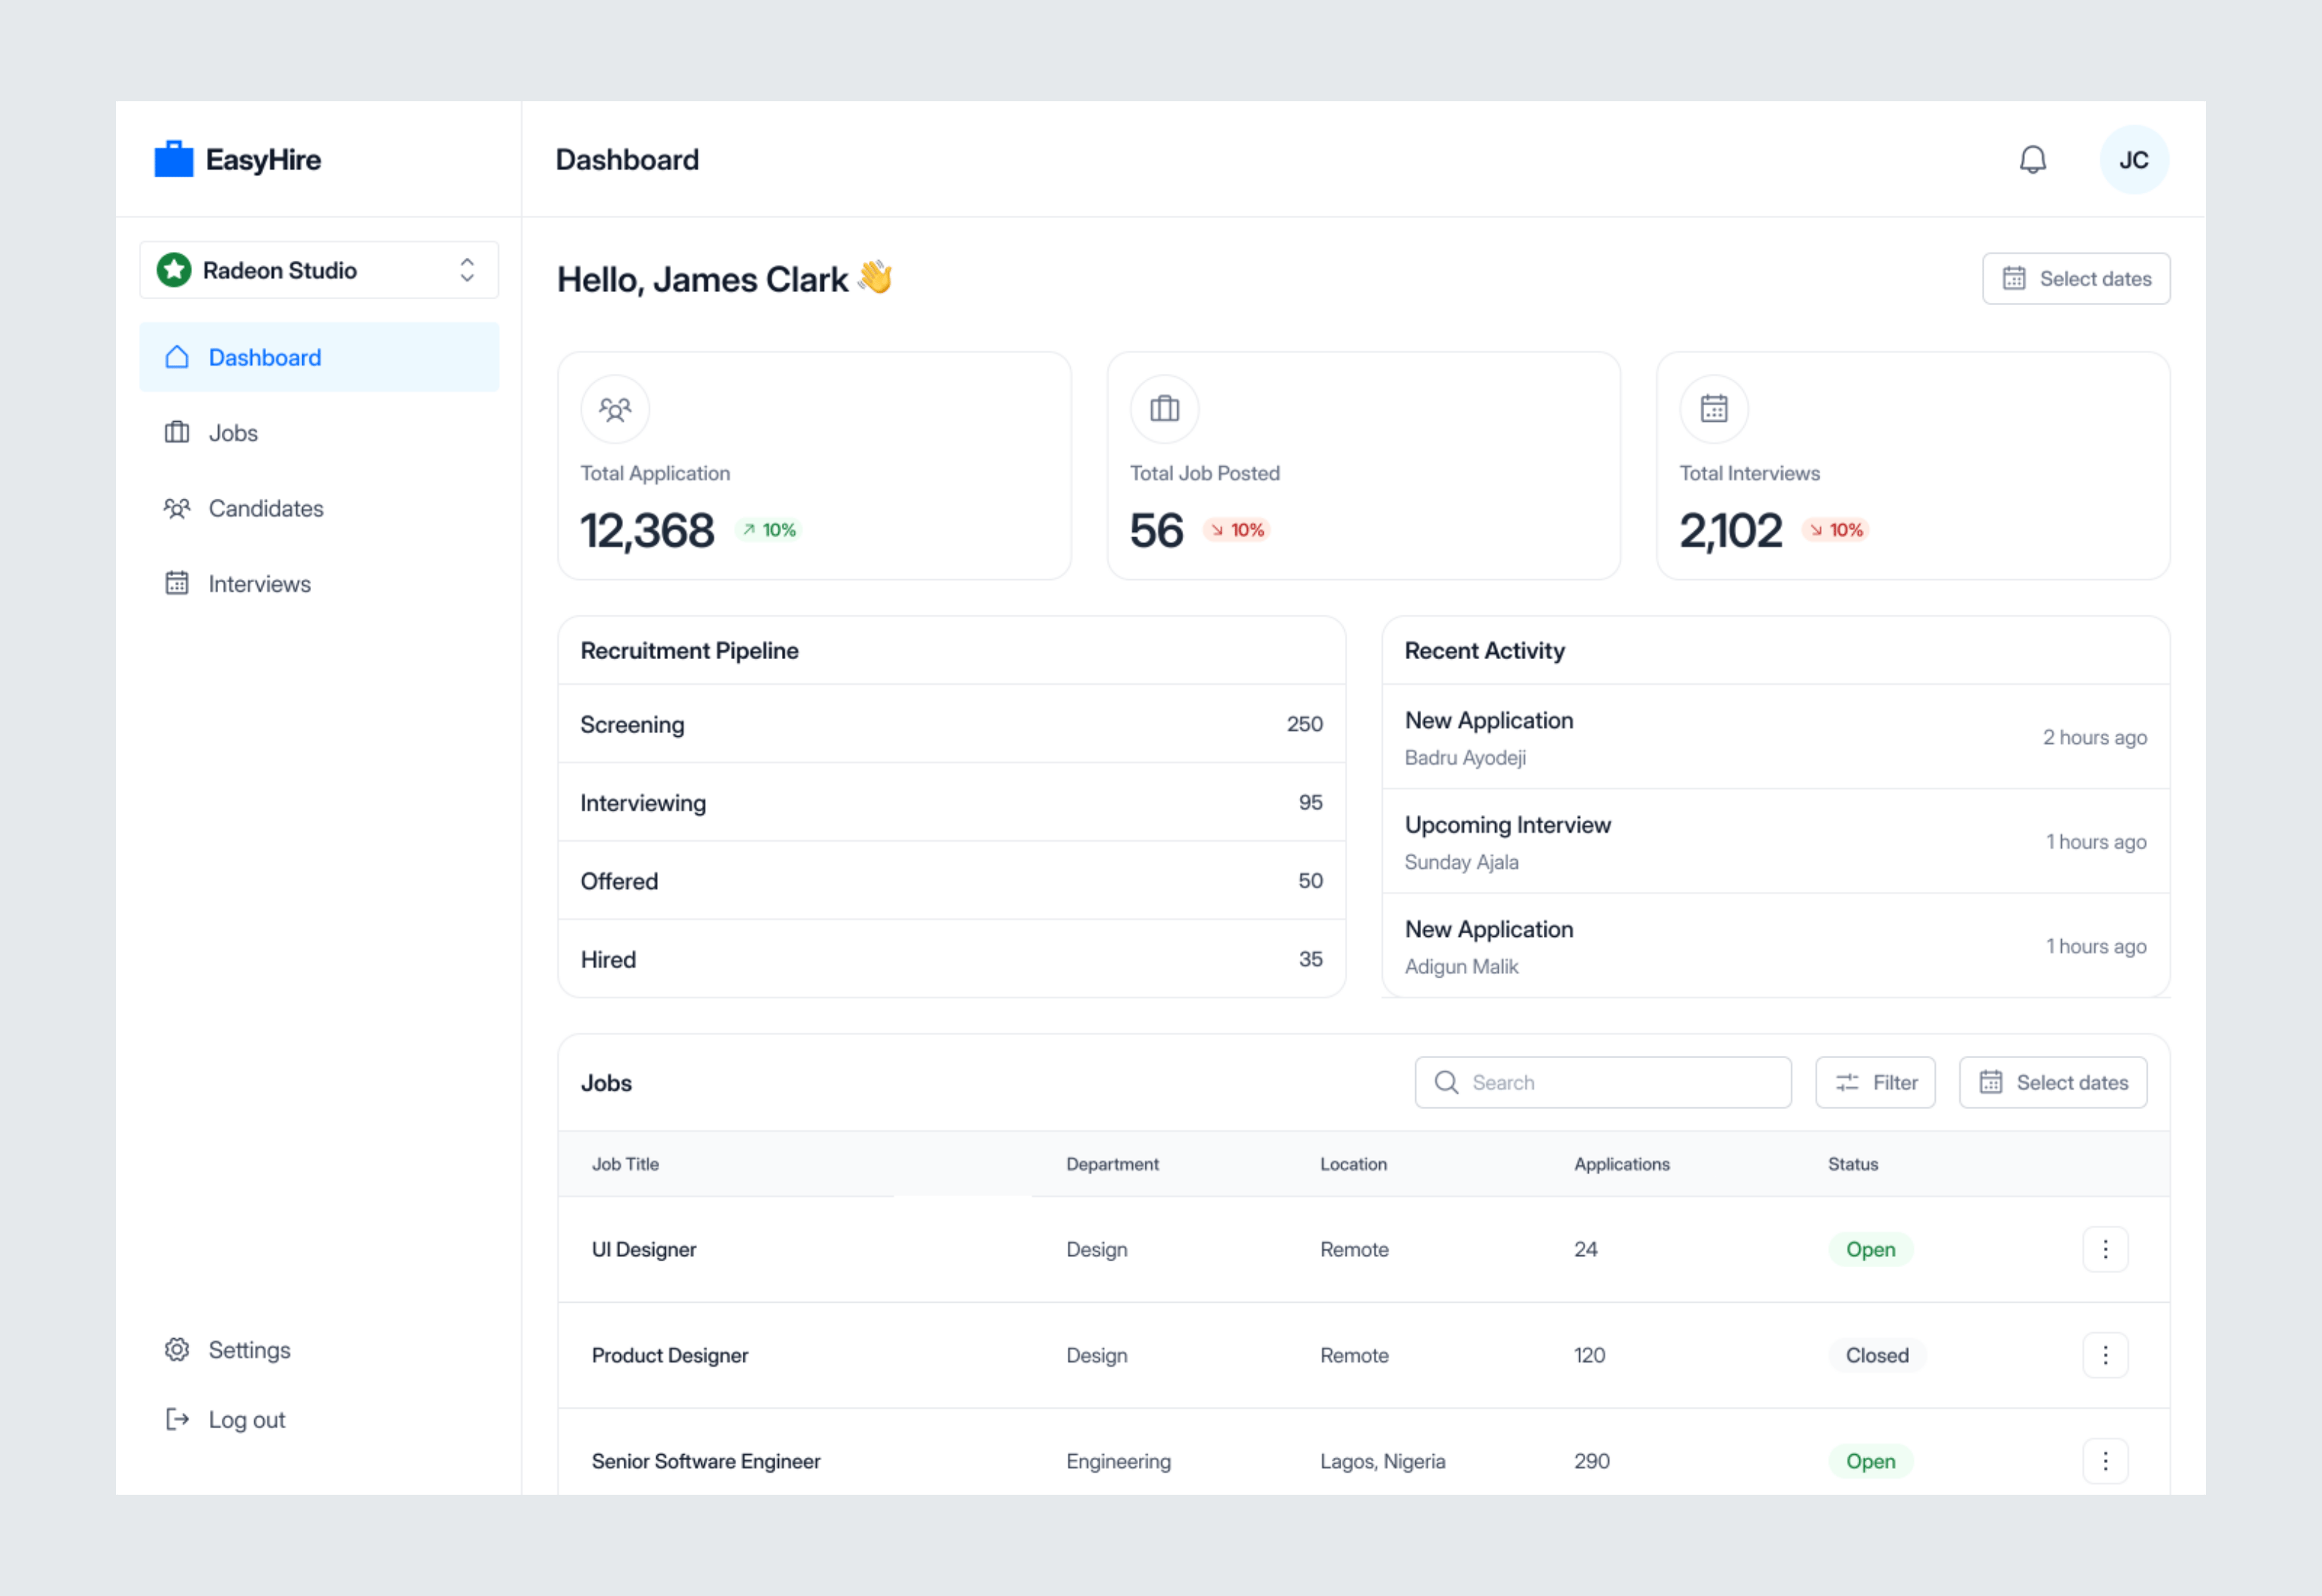
Task: Click the Dashboard home icon in sidebar
Action: (x=177, y=357)
